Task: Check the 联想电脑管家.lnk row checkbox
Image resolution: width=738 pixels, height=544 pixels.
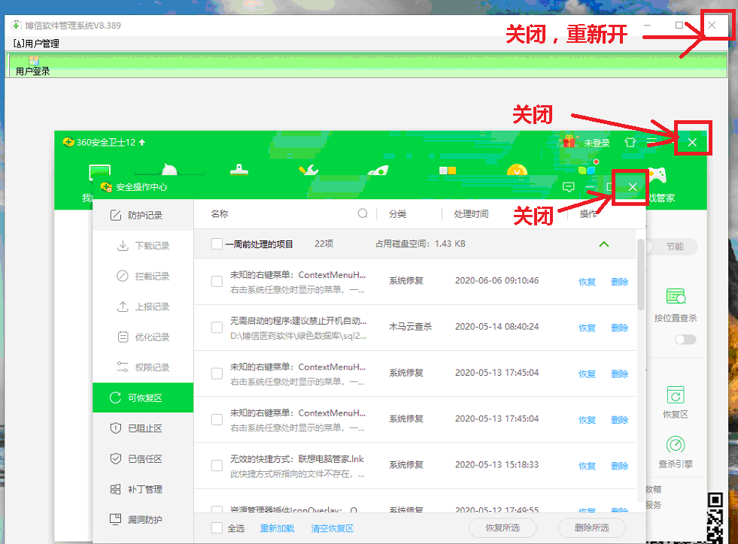Action: pos(217,465)
